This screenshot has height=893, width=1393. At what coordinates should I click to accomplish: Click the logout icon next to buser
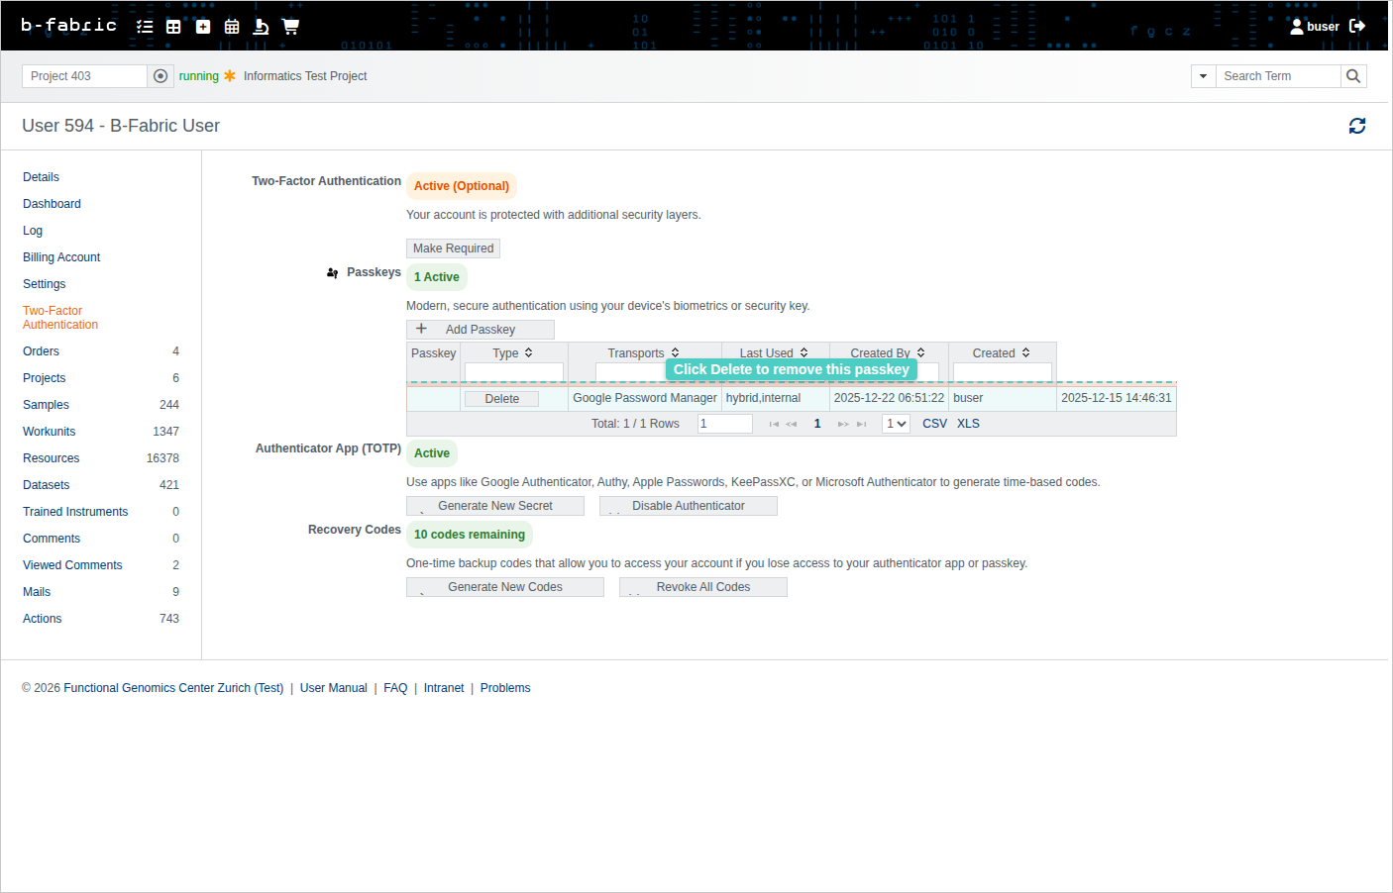(1357, 27)
